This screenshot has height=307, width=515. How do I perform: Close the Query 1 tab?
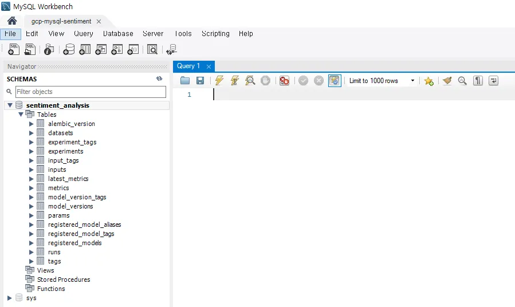[x=209, y=66]
